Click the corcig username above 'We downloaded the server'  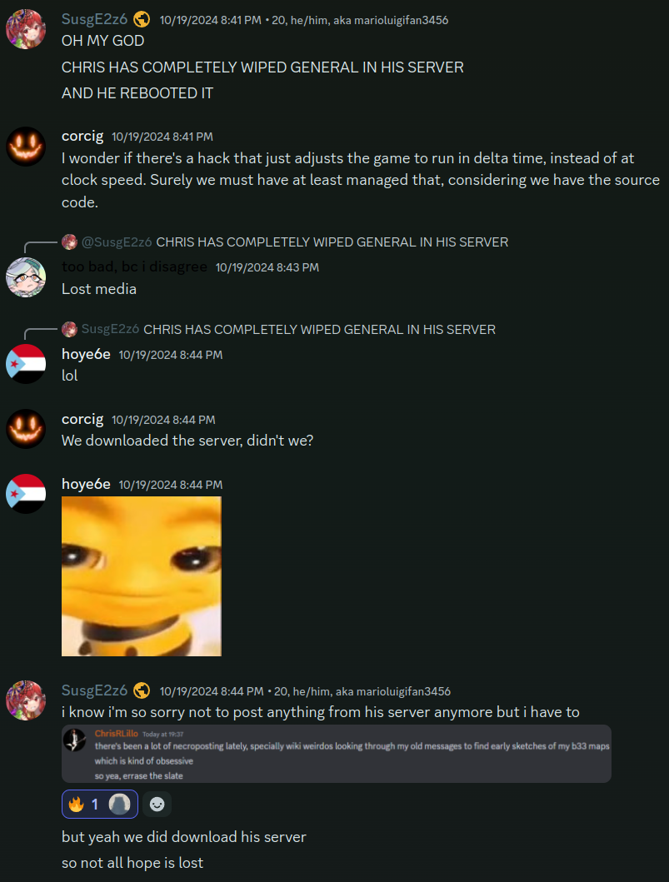[82, 420]
